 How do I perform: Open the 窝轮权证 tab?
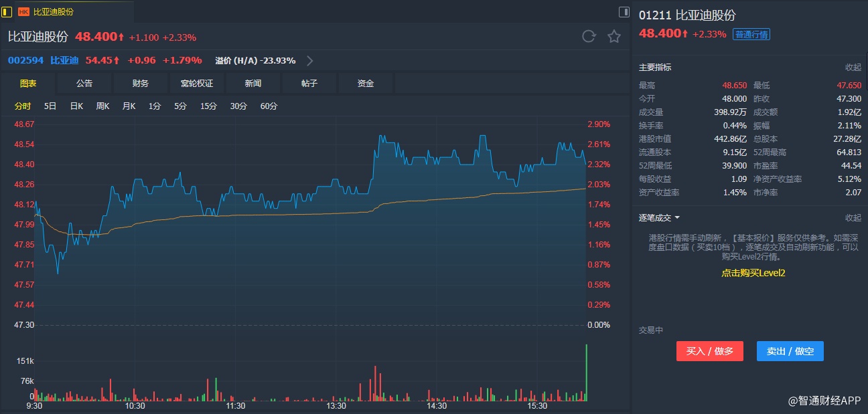tap(197, 84)
